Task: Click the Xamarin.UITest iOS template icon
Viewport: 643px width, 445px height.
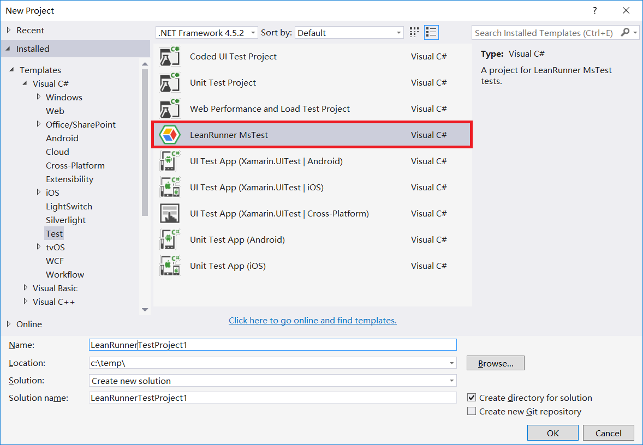Action: [x=169, y=187]
